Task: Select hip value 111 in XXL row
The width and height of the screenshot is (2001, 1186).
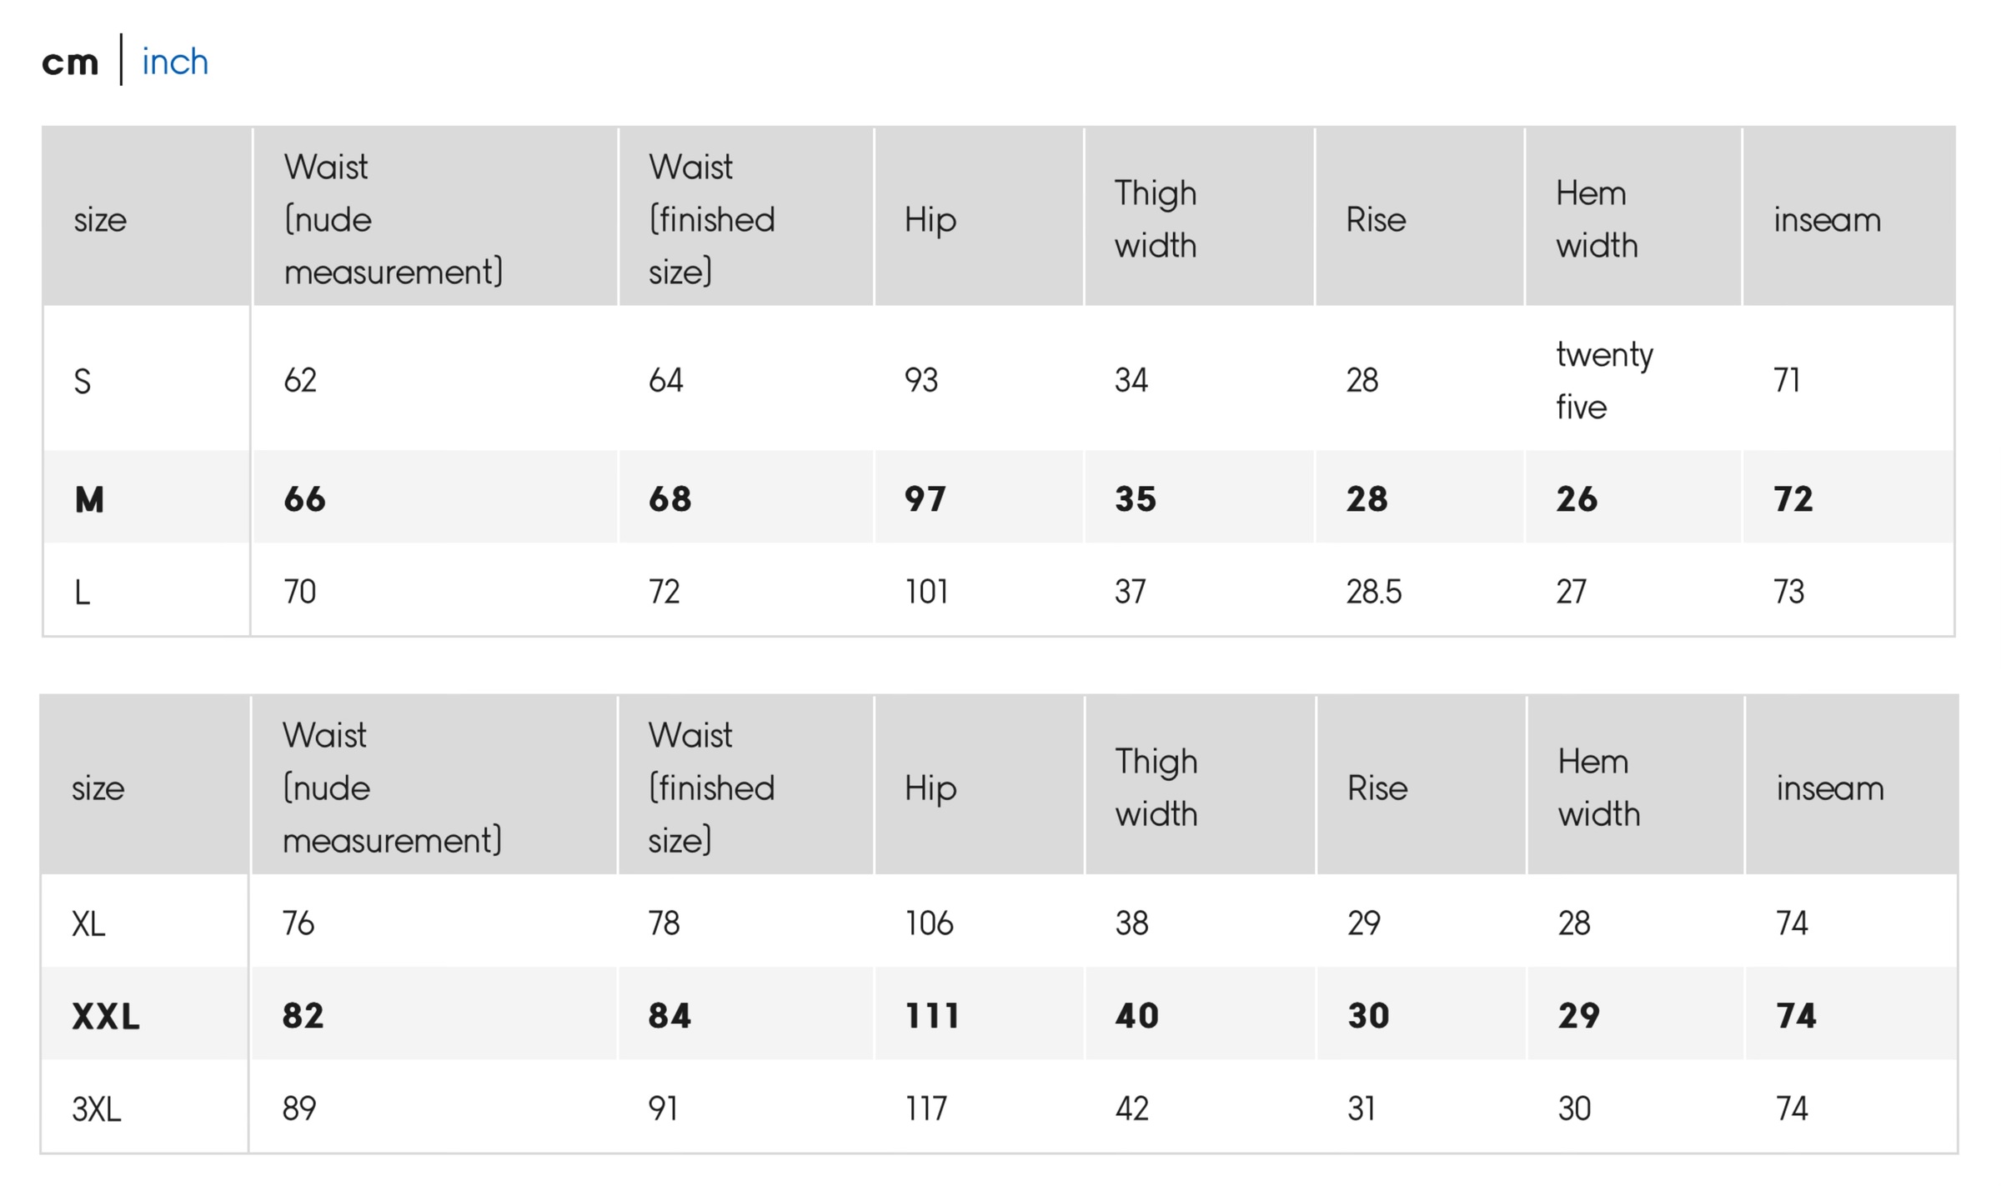Action: tap(931, 1016)
